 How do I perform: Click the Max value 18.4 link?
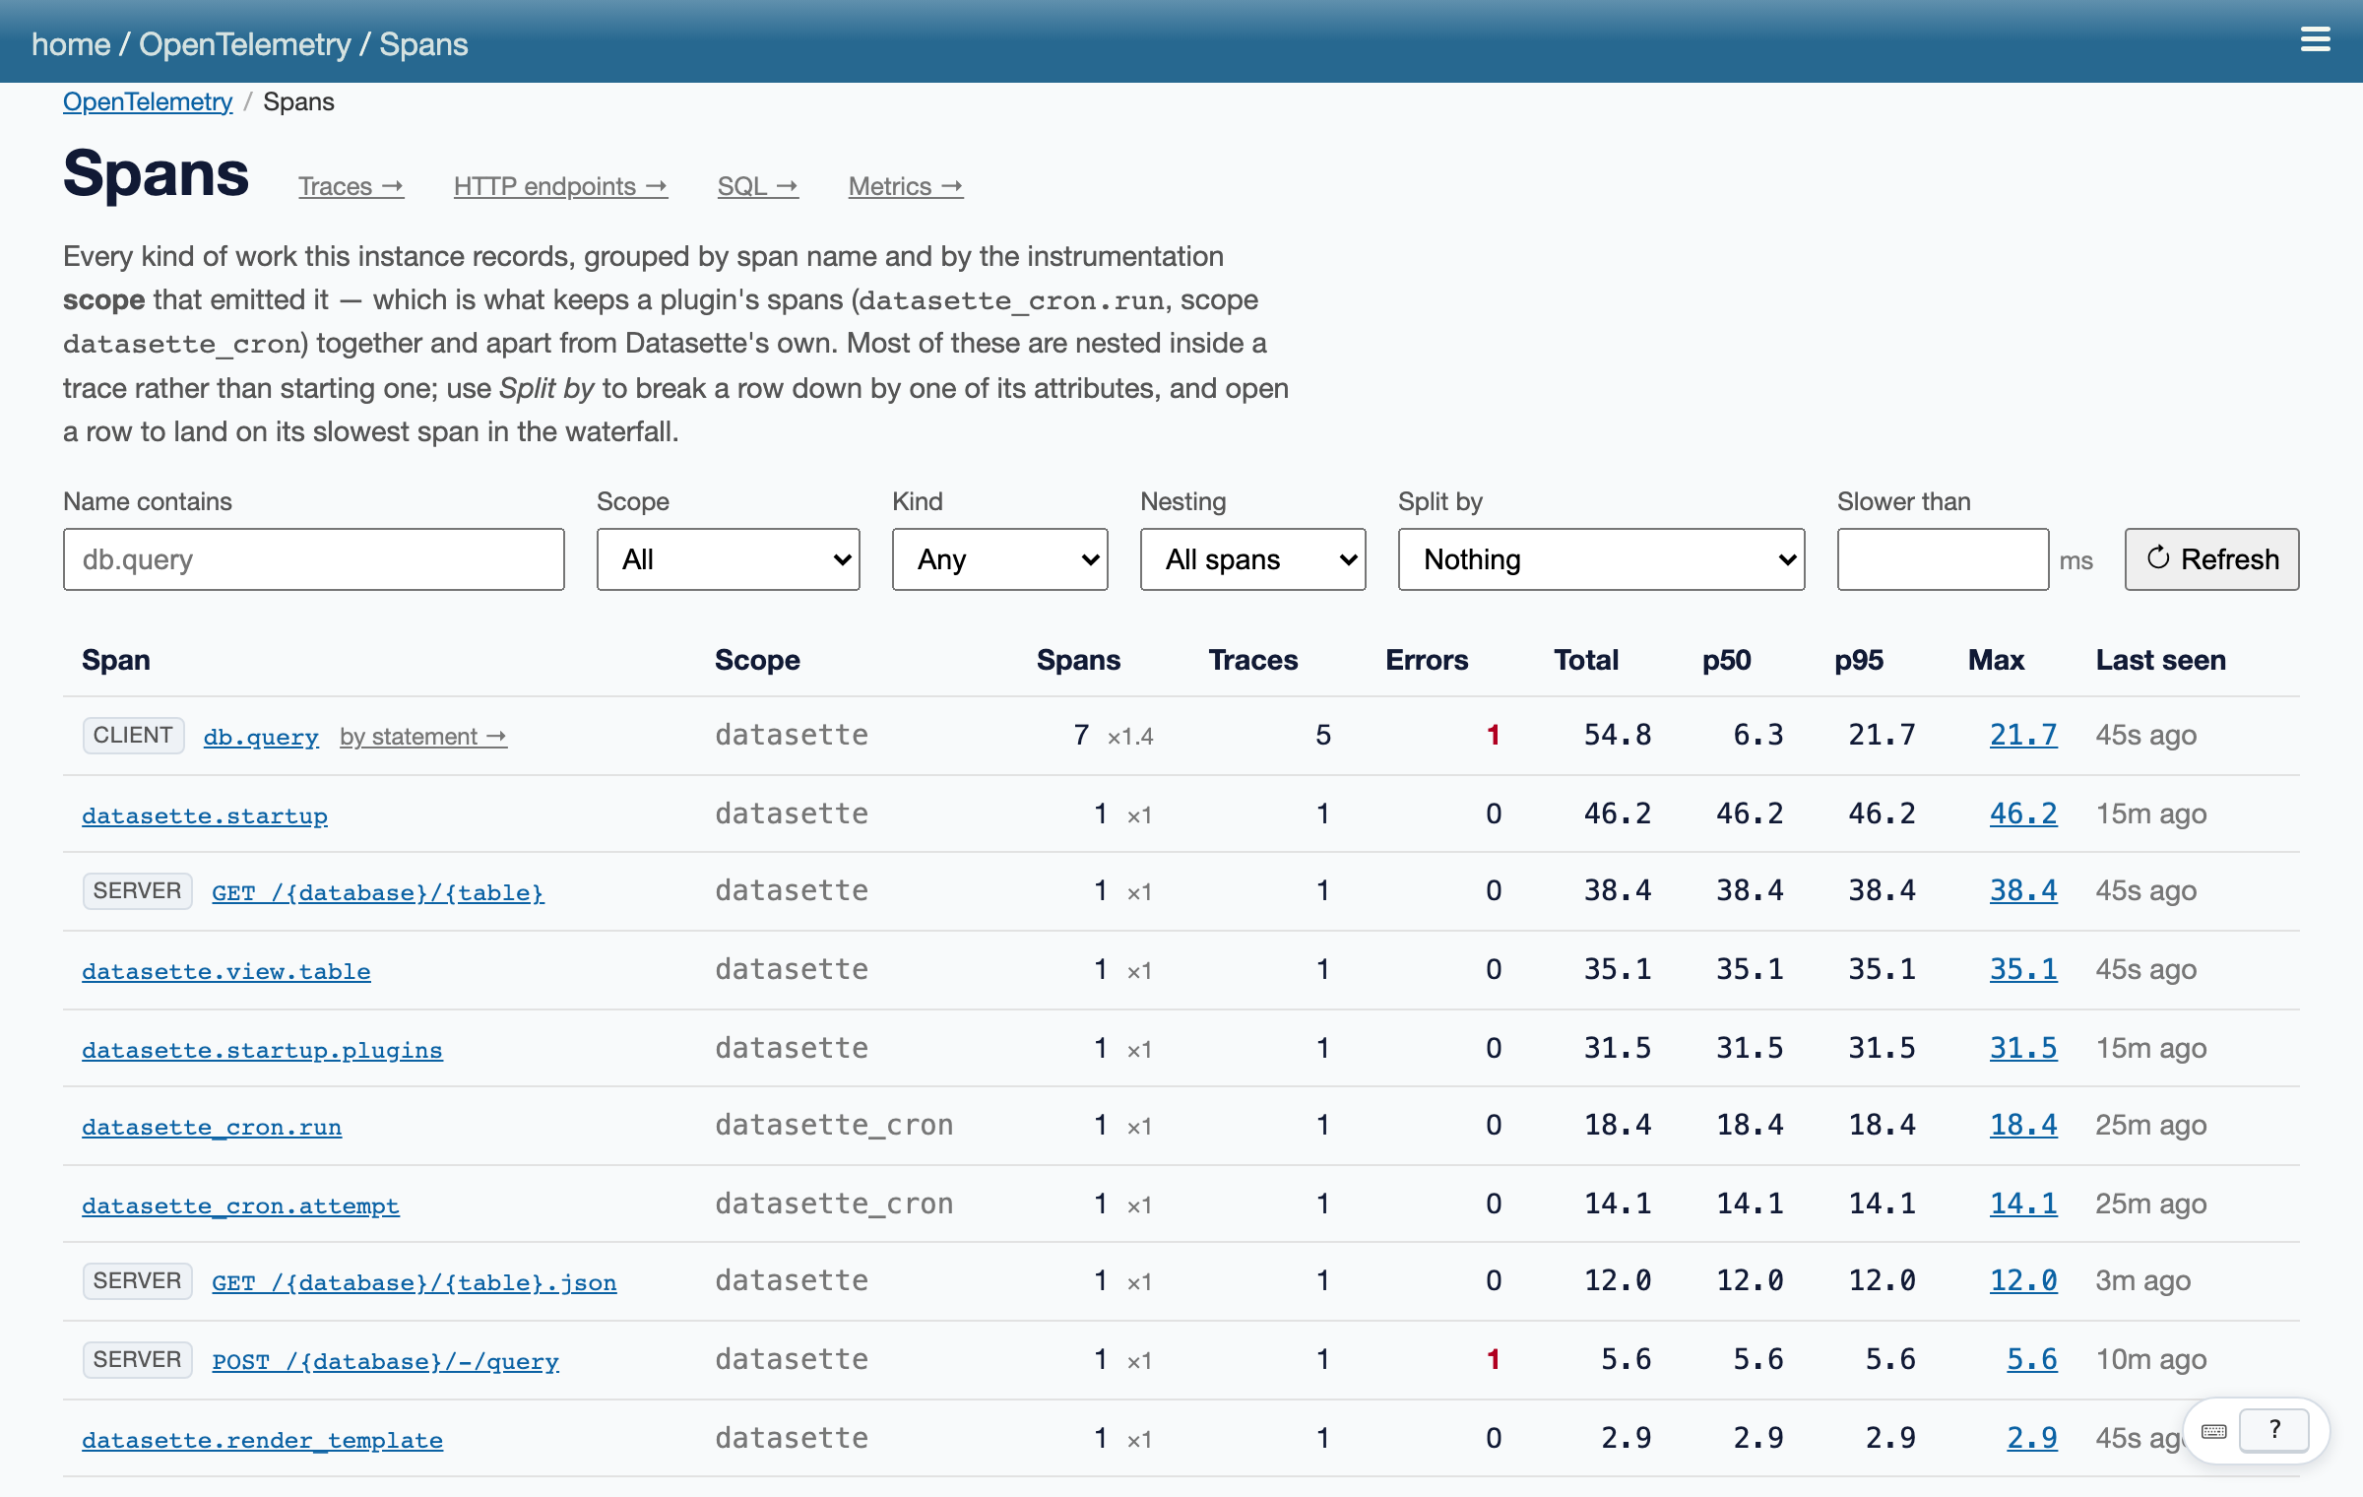pyautogui.click(x=2023, y=1125)
